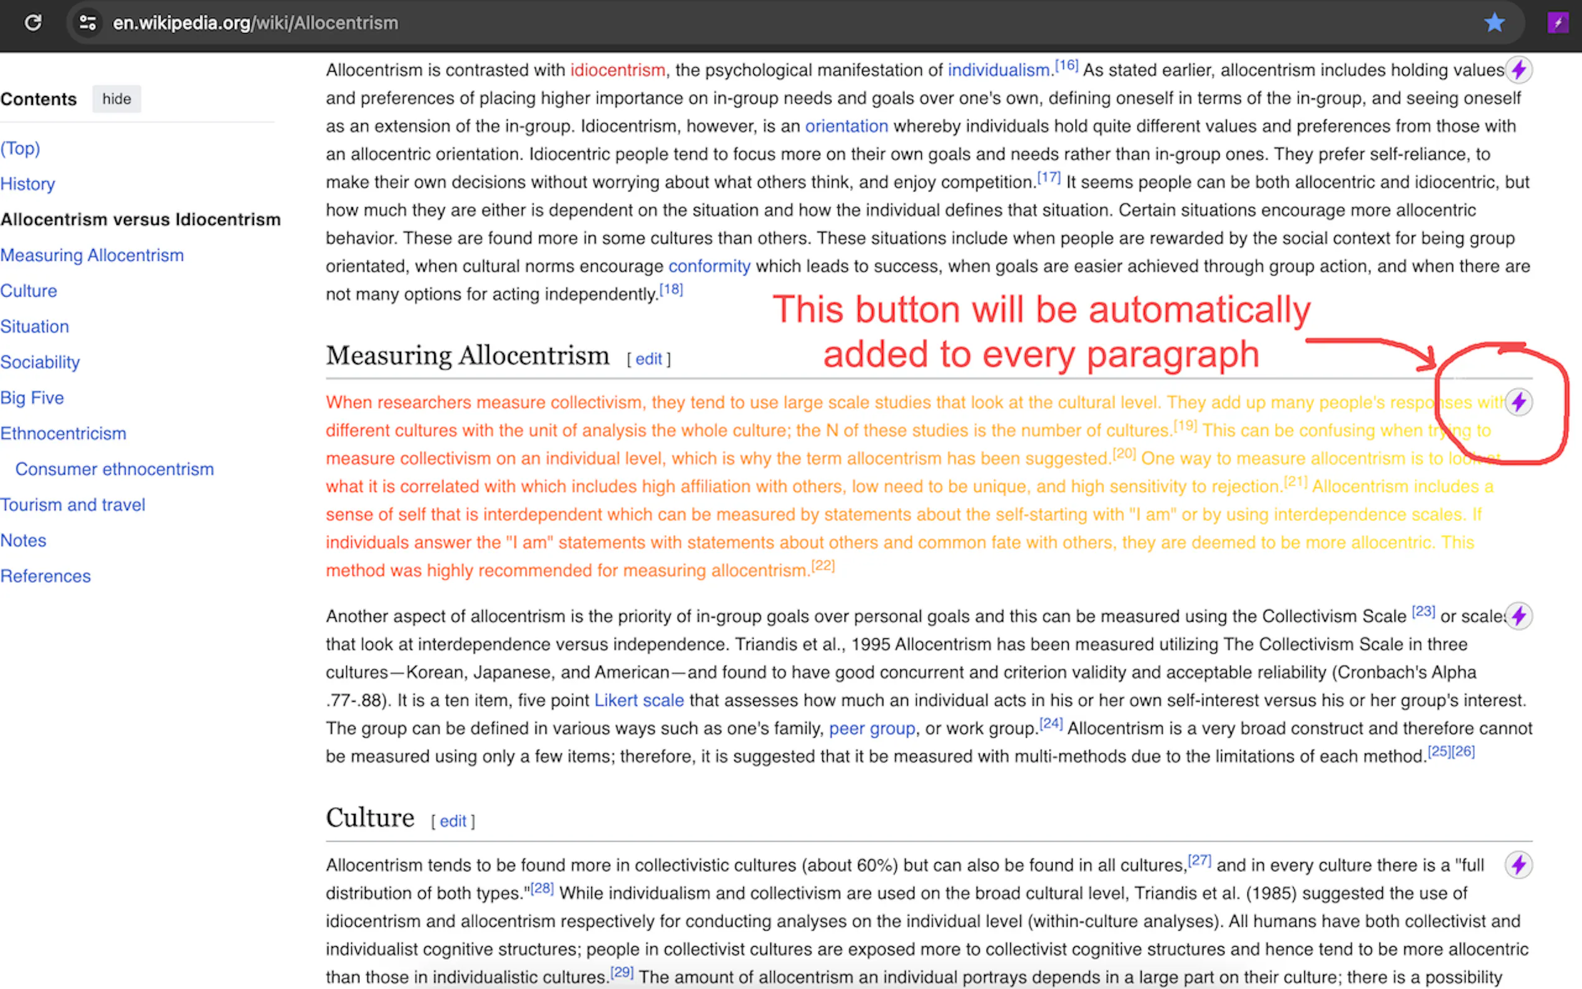Click lightning button beside Culture section paragraph
The height and width of the screenshot is (989, 1582).
coord(1518,864)
